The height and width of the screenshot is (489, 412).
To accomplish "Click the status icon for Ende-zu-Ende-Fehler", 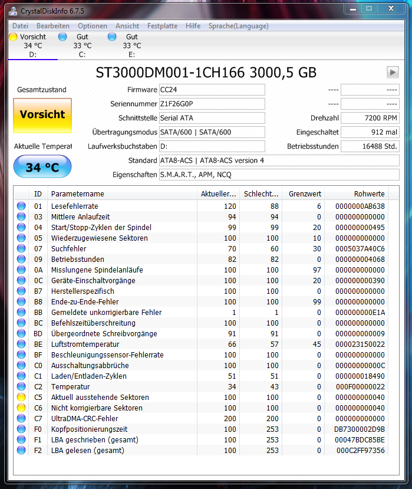I will pyautogui.click(x=21, y=301).
